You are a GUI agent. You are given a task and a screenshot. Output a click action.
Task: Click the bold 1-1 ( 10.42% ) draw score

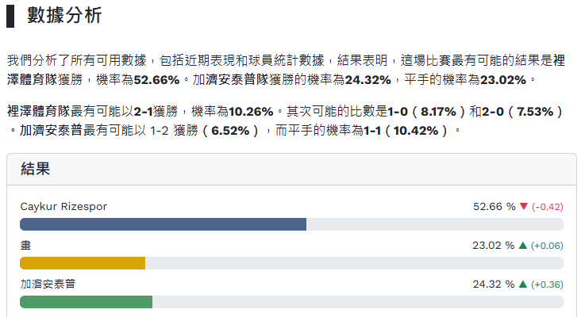(x=411, y=130)
